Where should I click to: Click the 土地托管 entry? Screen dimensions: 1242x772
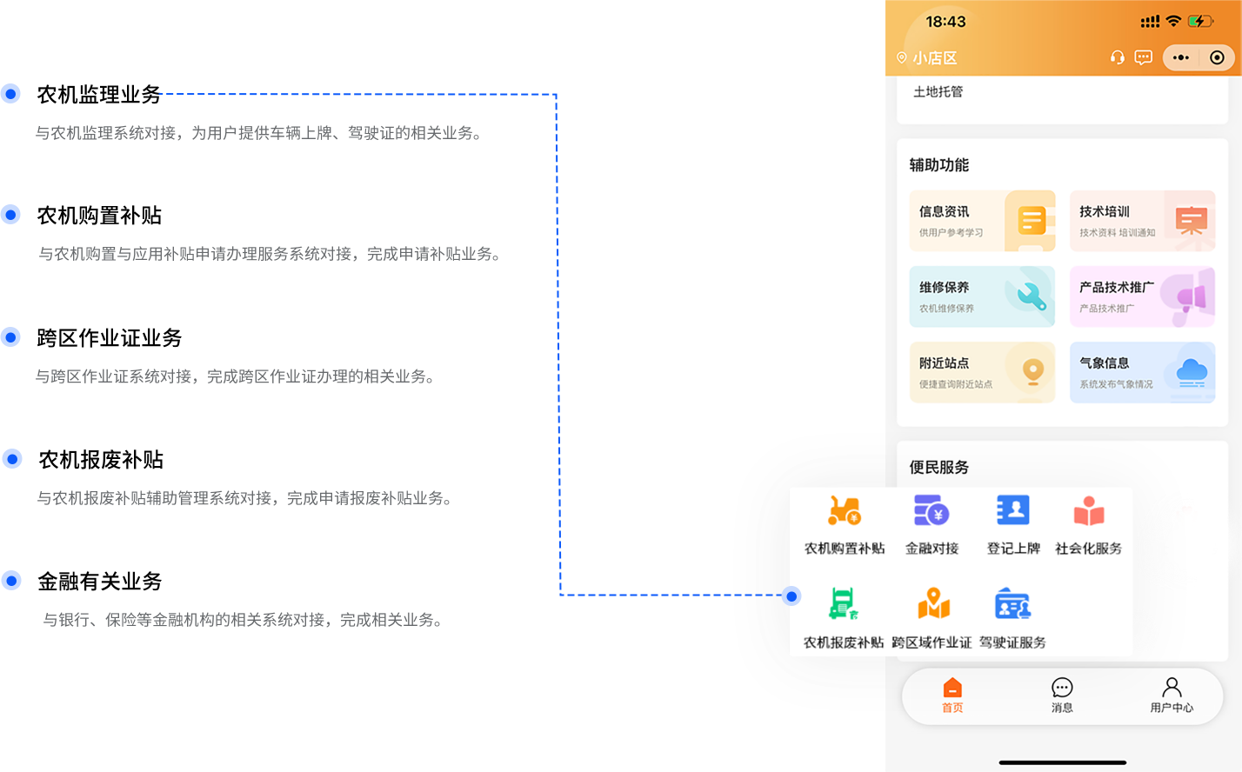(x=938, y=92)
